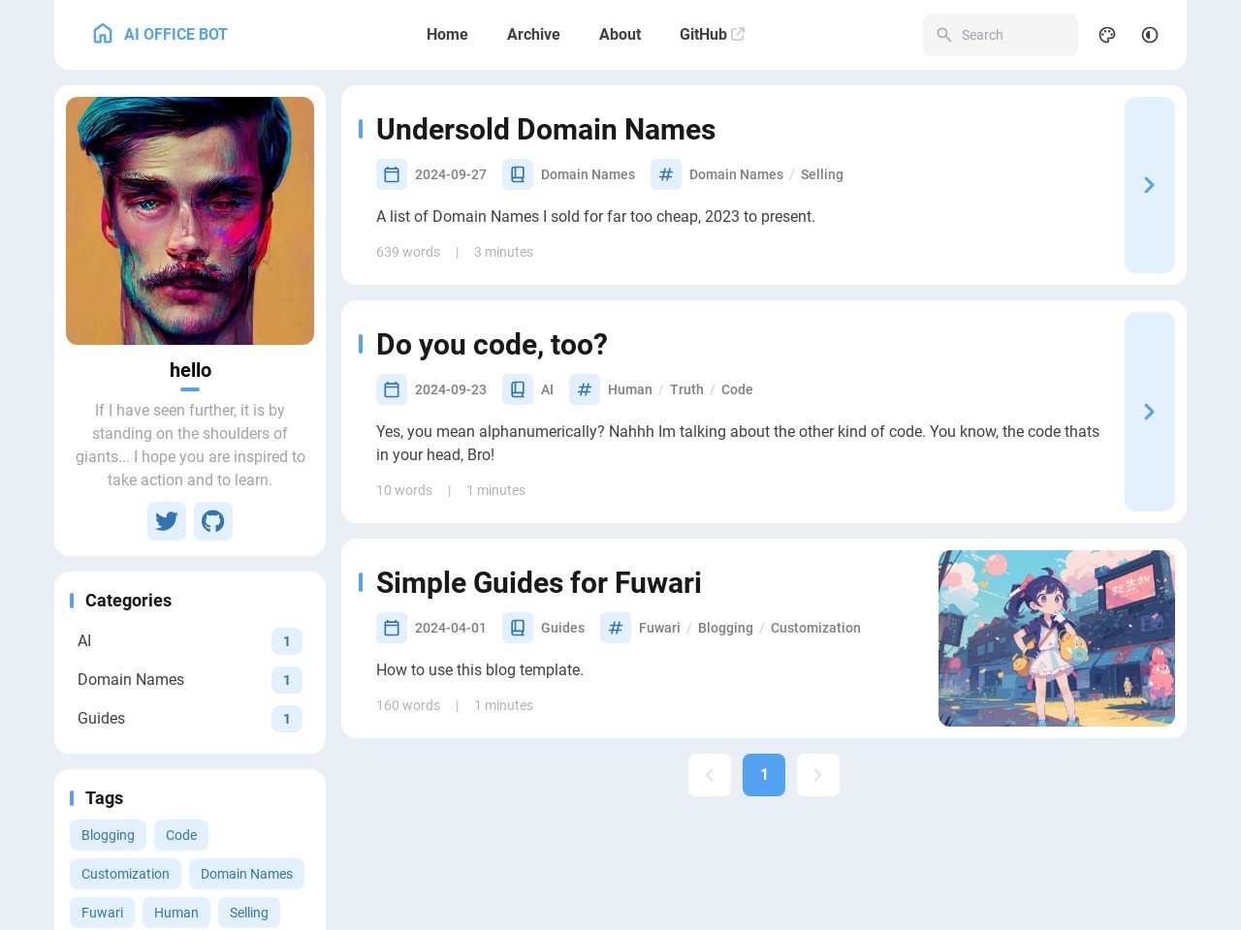Click the profile name hello
Screen dimensions: 1241x930
coord(190,370)
